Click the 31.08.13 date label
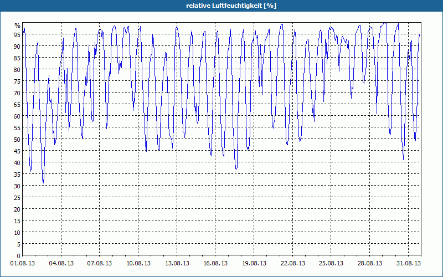This screenshot has width=443, height=277. (408, 263)
